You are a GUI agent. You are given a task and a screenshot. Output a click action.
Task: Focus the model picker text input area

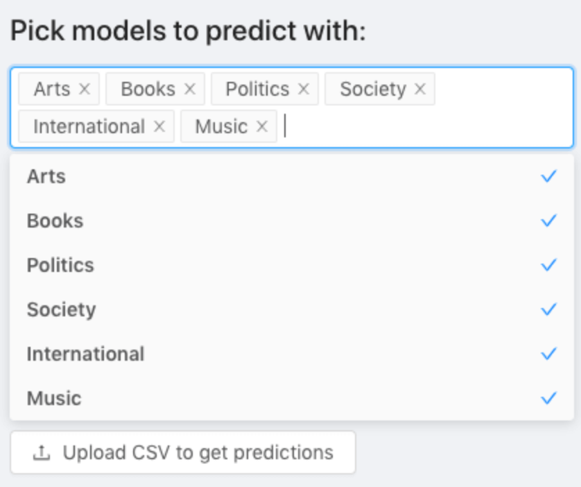point(426,126)
